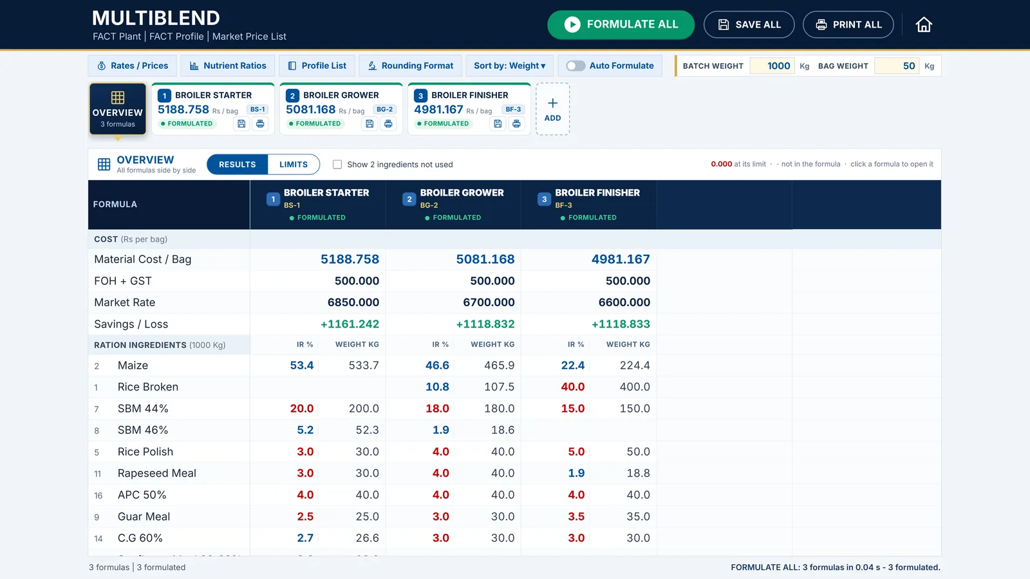The width and height of the screenshot is (1030, 579).
Task: Print the Broiler Finisher formula card
Action: [x=516, y=124]
